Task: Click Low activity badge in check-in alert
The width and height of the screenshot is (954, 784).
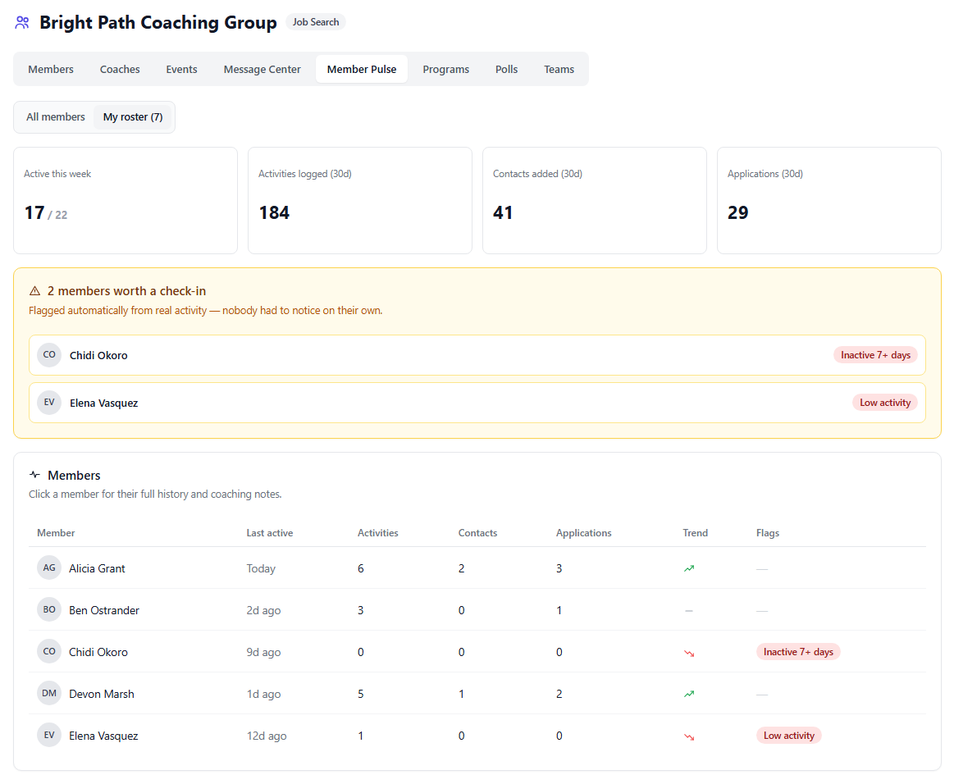Action: pyautogui.click(x=884, y=402)
